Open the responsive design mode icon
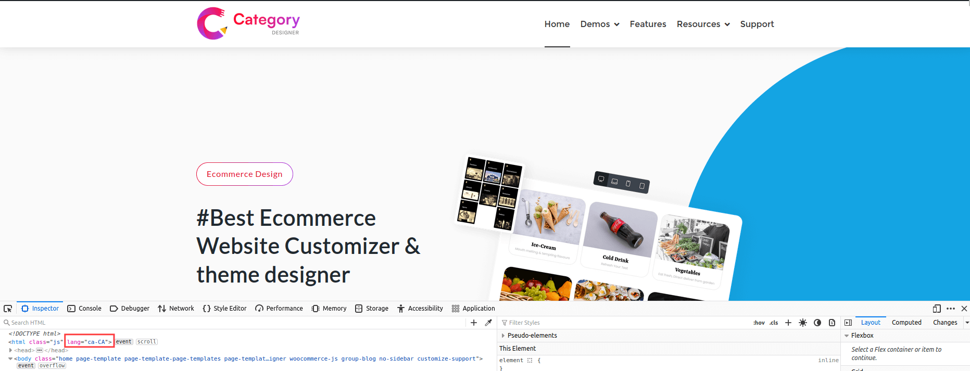The image size is (970, 371). (937, 309)
